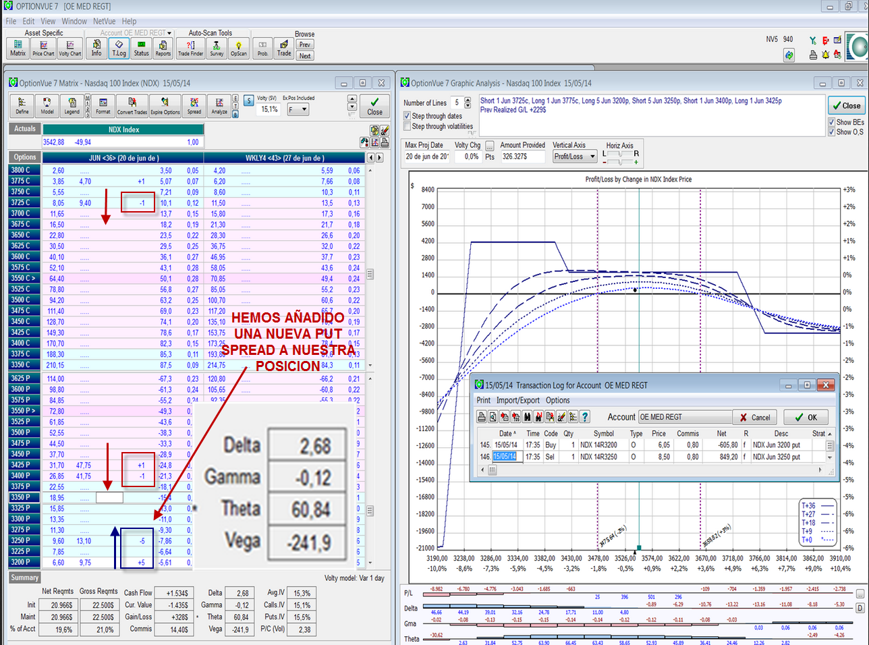The width and height of the screenshot is (869, 645).
Task: Open the Trade Finder tool
Action: (x=190, y=48)
